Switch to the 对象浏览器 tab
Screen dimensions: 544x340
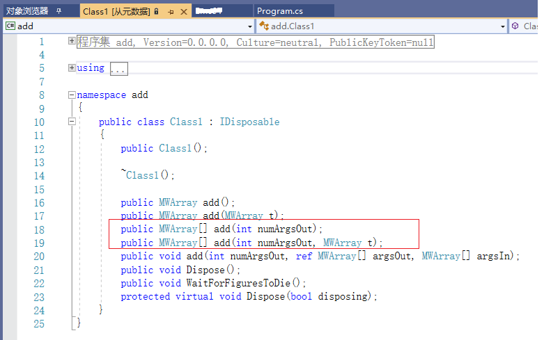tap(27, 11)
